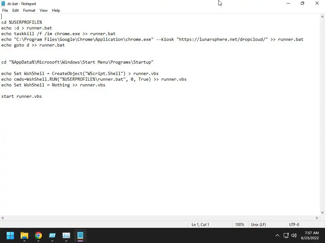Click the horizontal scrollbar left arrow
The image size is (325, 243).
3,218
